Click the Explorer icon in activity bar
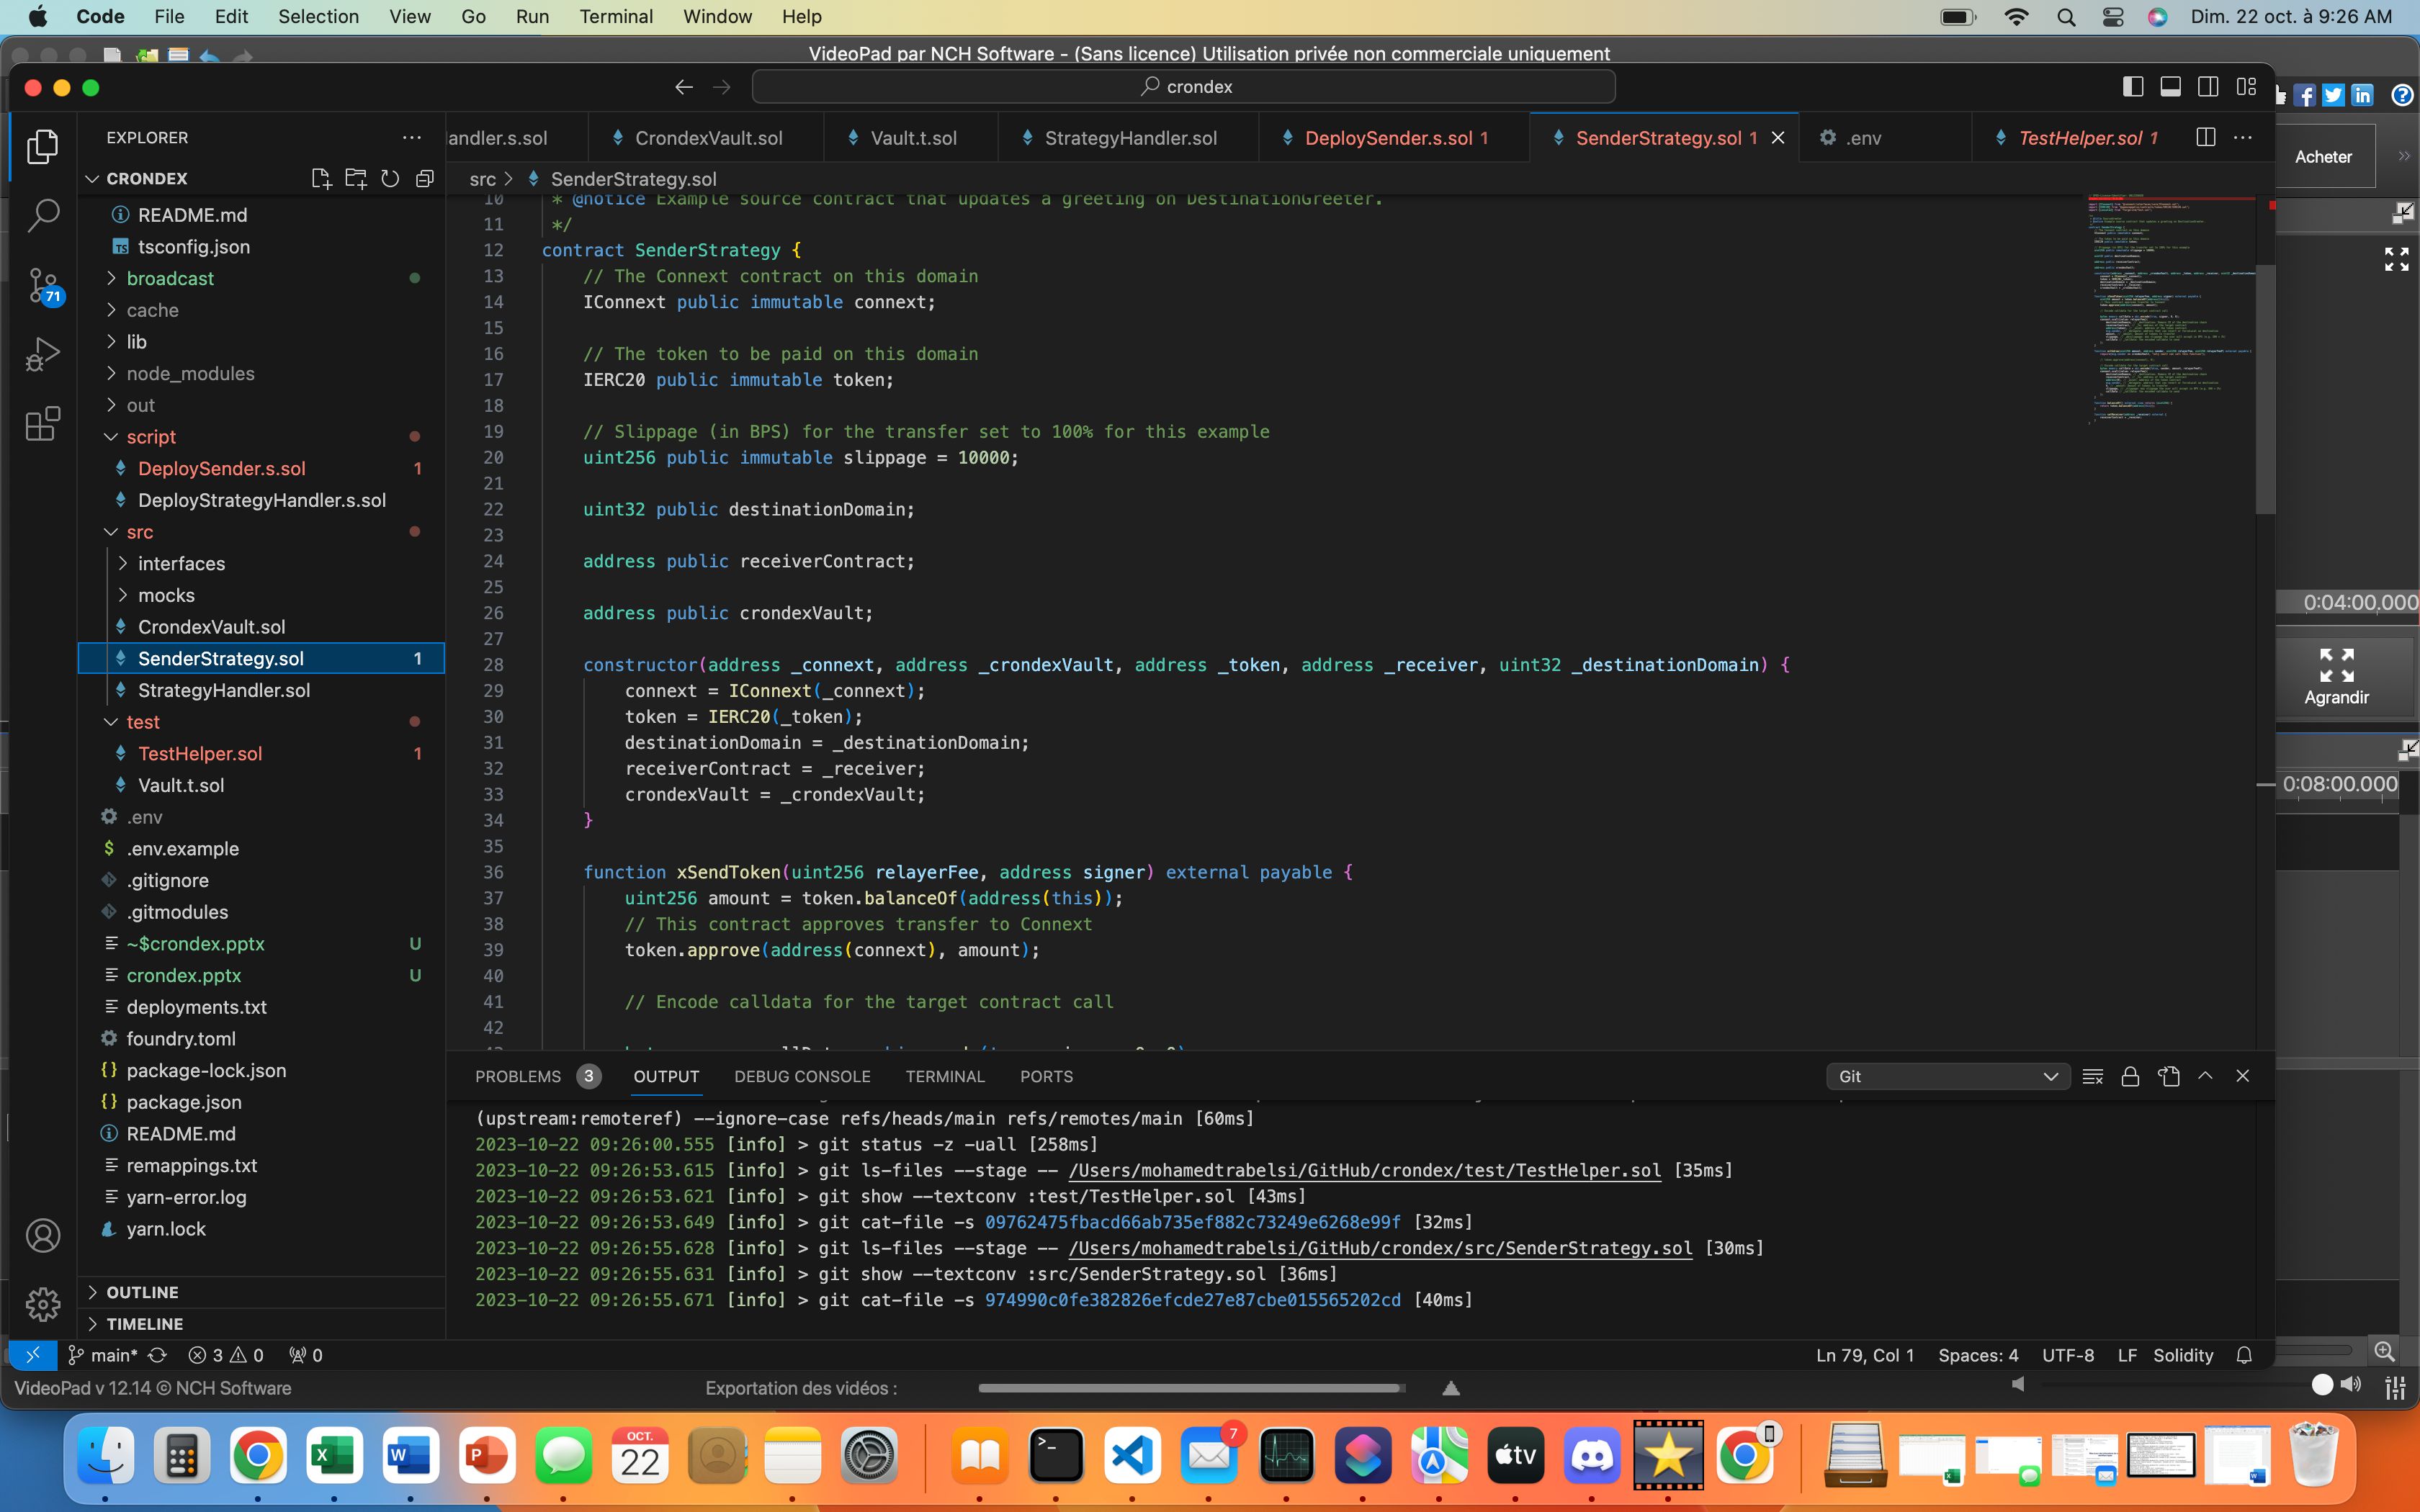Viewport: 2420px width, 1512px height. (43, 146)
